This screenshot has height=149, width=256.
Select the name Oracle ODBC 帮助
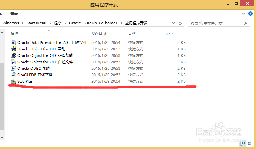[x=33, y=68]
